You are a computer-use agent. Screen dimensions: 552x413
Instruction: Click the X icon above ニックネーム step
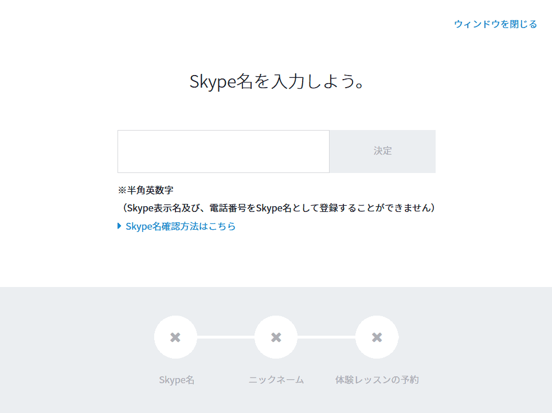point(276,337)
